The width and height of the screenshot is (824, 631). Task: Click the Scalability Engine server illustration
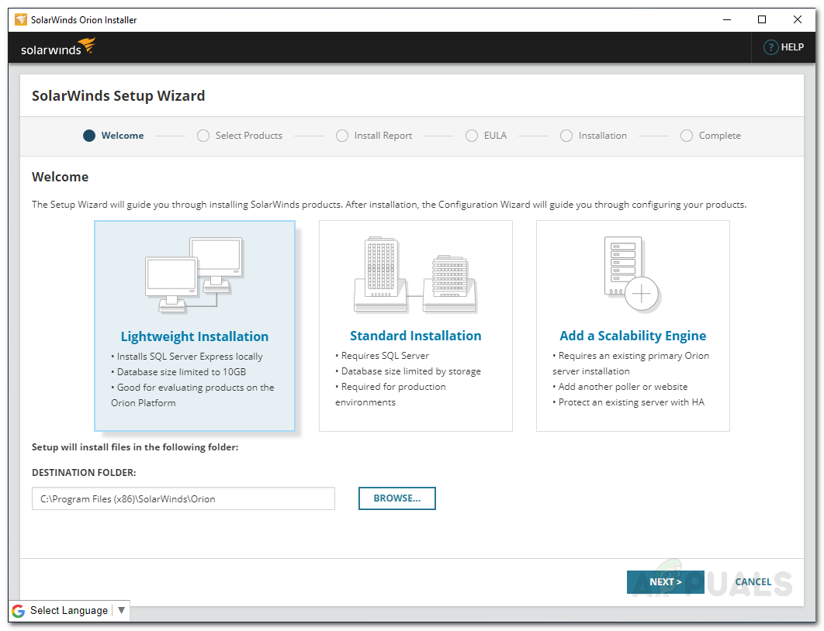pos(632,274)
